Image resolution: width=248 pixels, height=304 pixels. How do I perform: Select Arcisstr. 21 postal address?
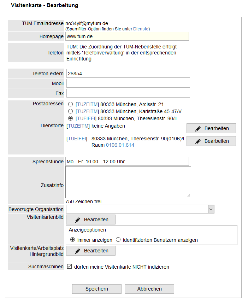[71, 104]
